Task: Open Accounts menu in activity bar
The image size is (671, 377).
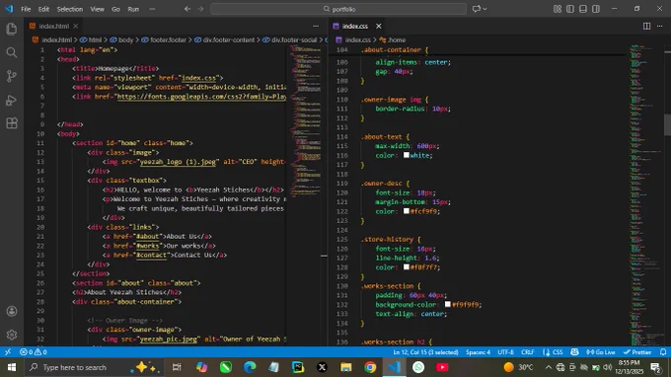Action: click(x=12, y=311)
